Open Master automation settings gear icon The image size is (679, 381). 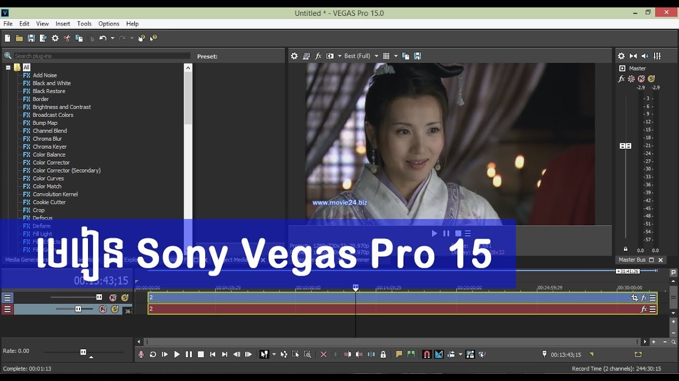click(x=631, y=79)
